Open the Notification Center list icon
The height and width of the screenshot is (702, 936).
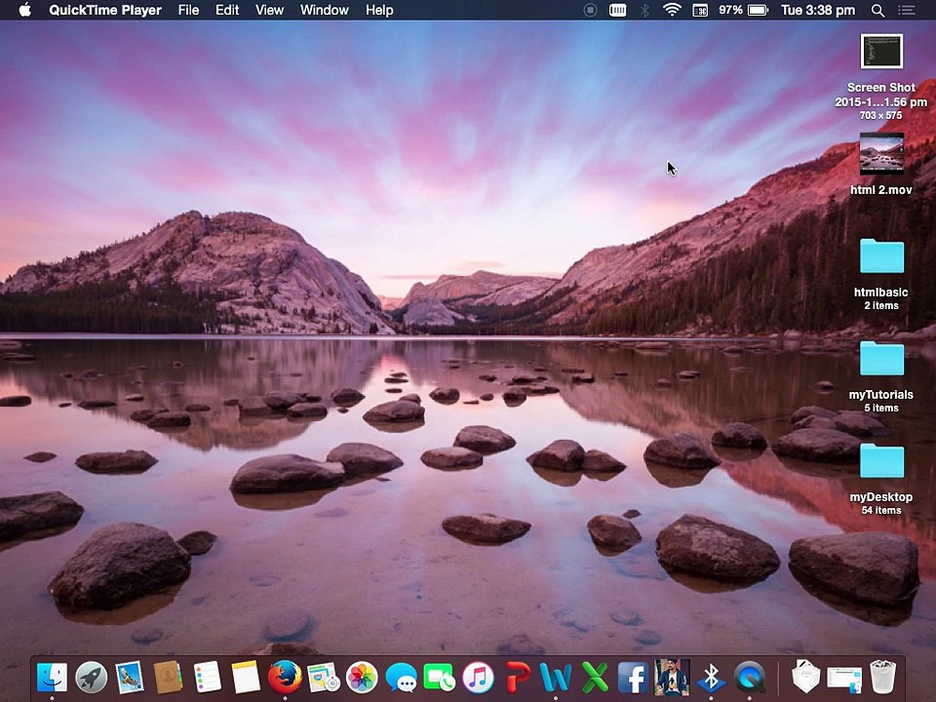(908, 10)
